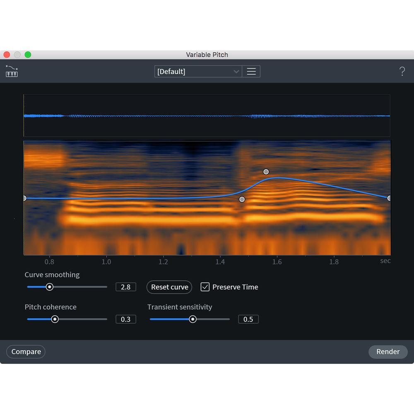This screenshot has width=414, height=414.
Task: Select the leftmost pitch curve anchor point
Action: [x=25, y=198]
